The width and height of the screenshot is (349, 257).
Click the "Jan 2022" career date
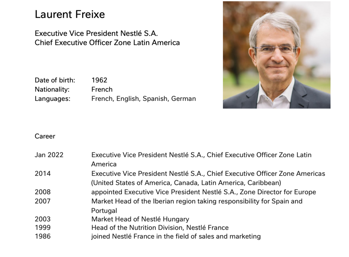pyautogui.click(x=49, y=155)
